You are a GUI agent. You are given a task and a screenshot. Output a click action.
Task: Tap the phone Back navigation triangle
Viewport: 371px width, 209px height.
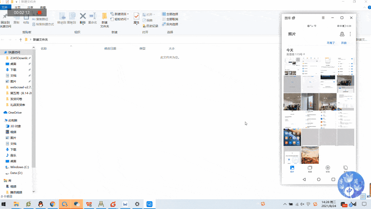pyautogui.click(x=304, y=179)
